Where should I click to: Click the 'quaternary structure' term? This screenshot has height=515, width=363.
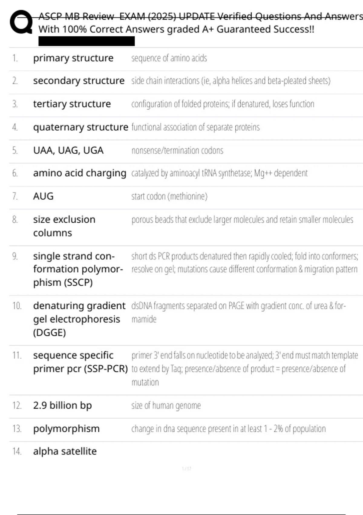(x=80, y=127)
